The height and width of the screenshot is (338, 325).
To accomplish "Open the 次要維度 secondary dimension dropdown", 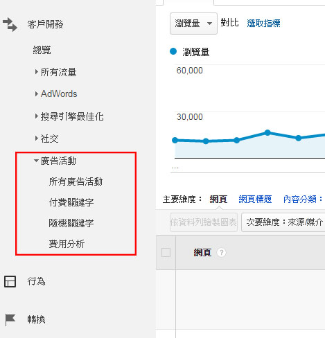I will point(283,222).
